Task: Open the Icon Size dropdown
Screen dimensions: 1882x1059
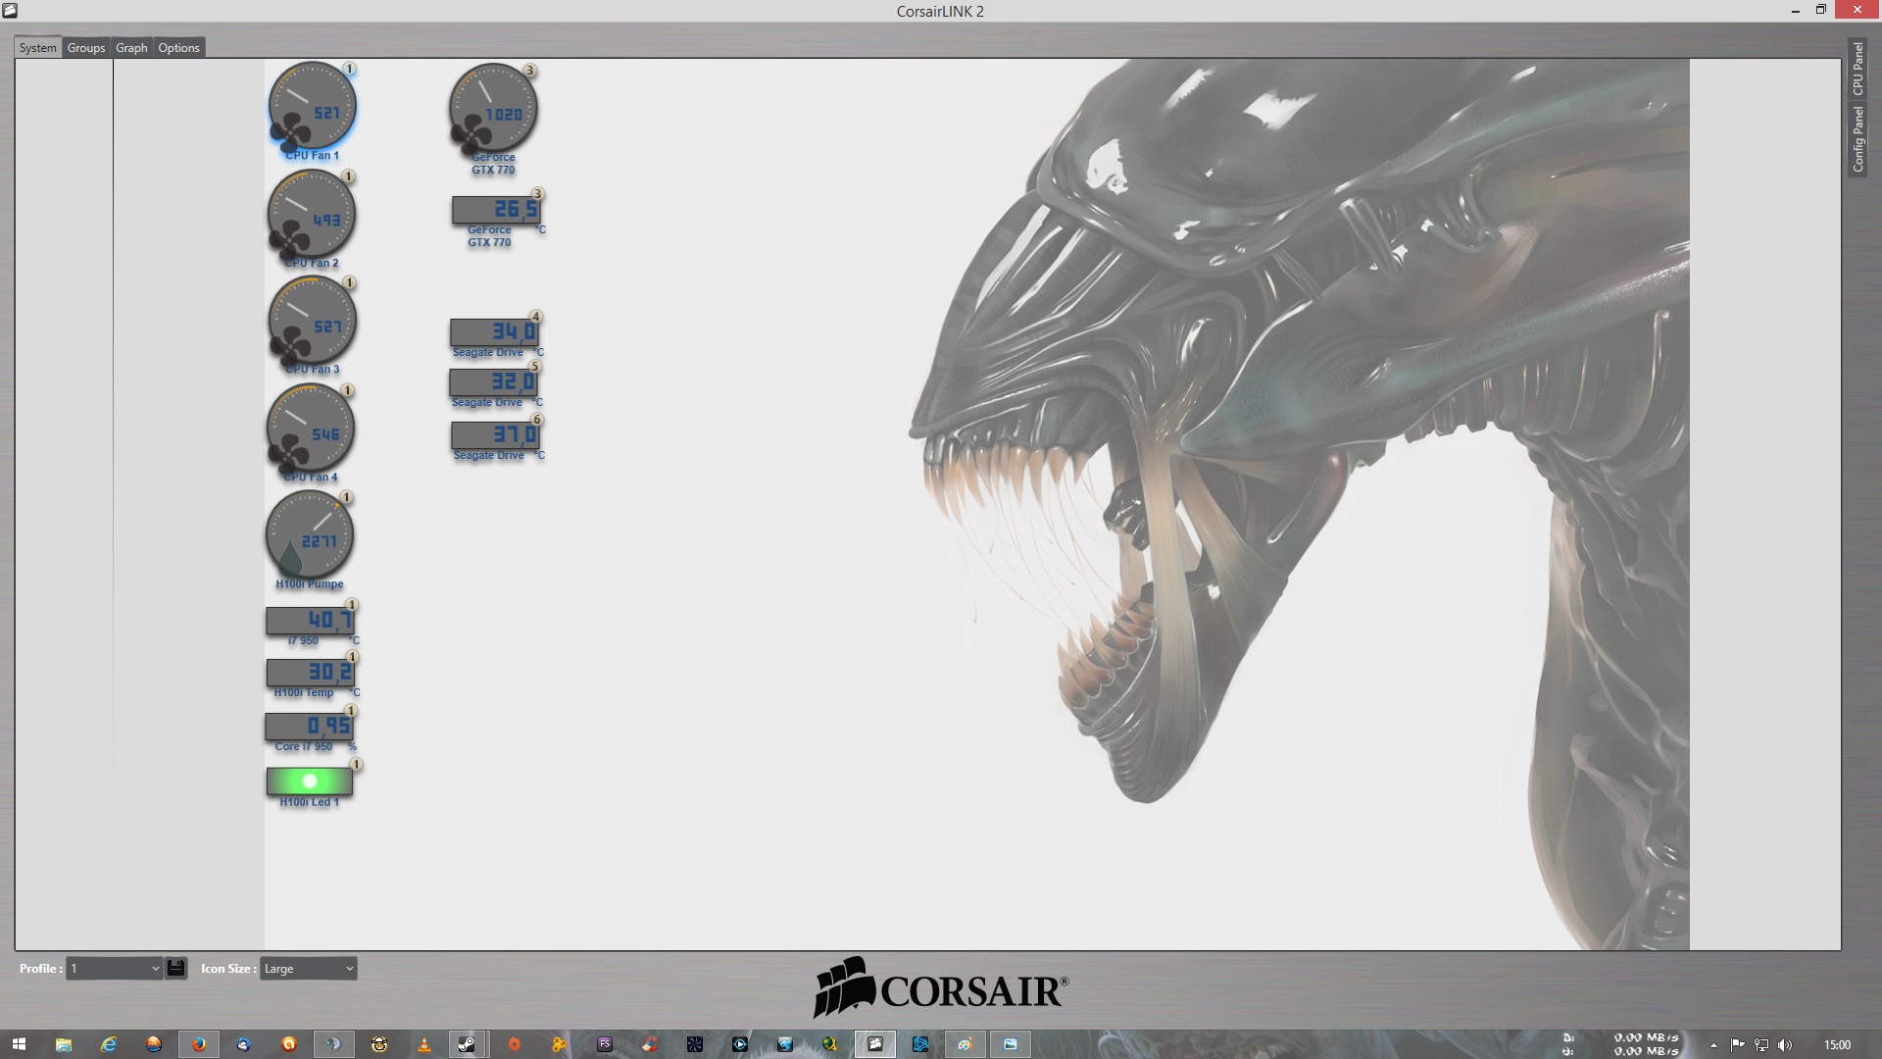Action: coord(308,969)
